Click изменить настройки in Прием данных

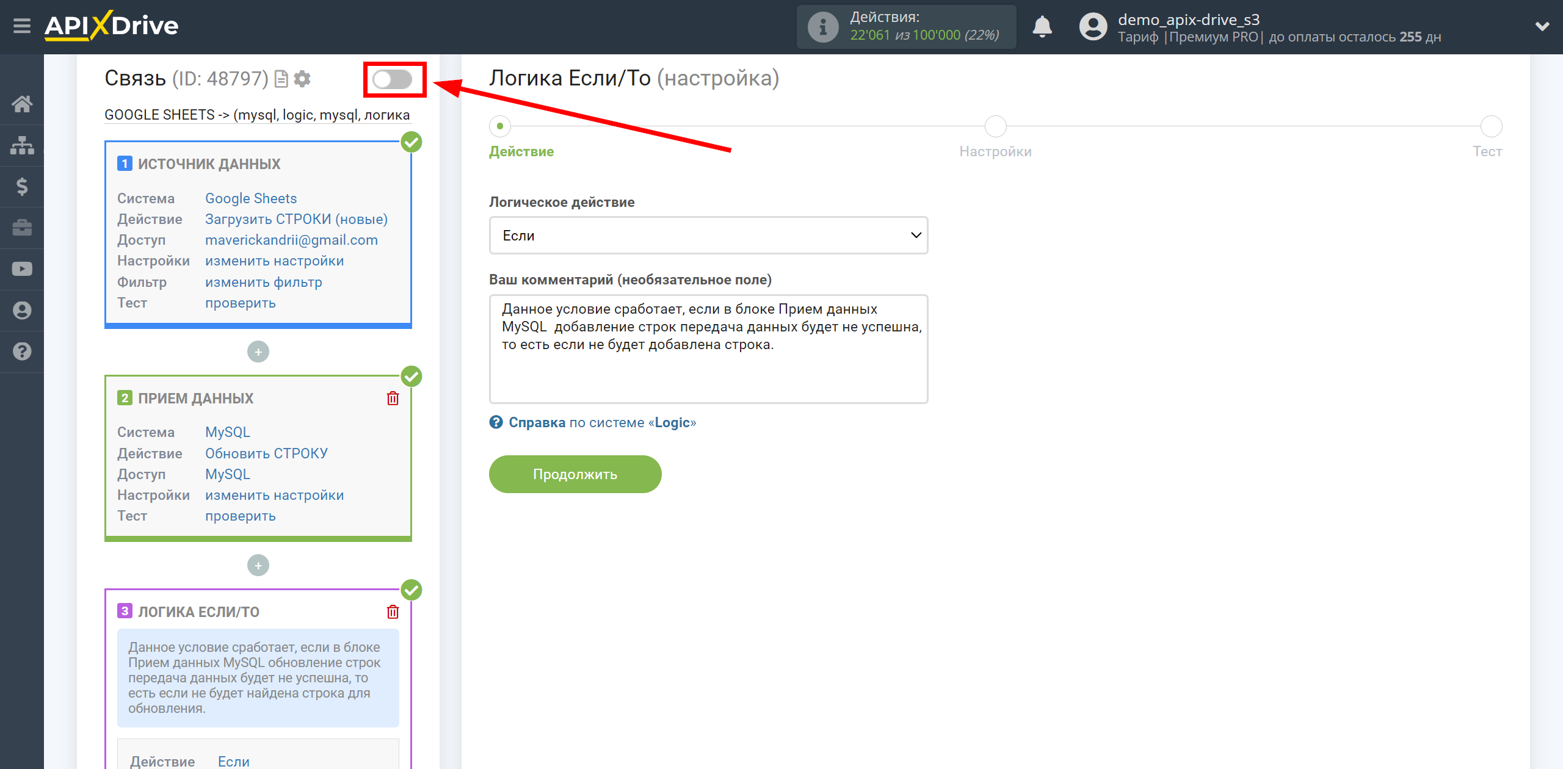(x=274, y=495)
